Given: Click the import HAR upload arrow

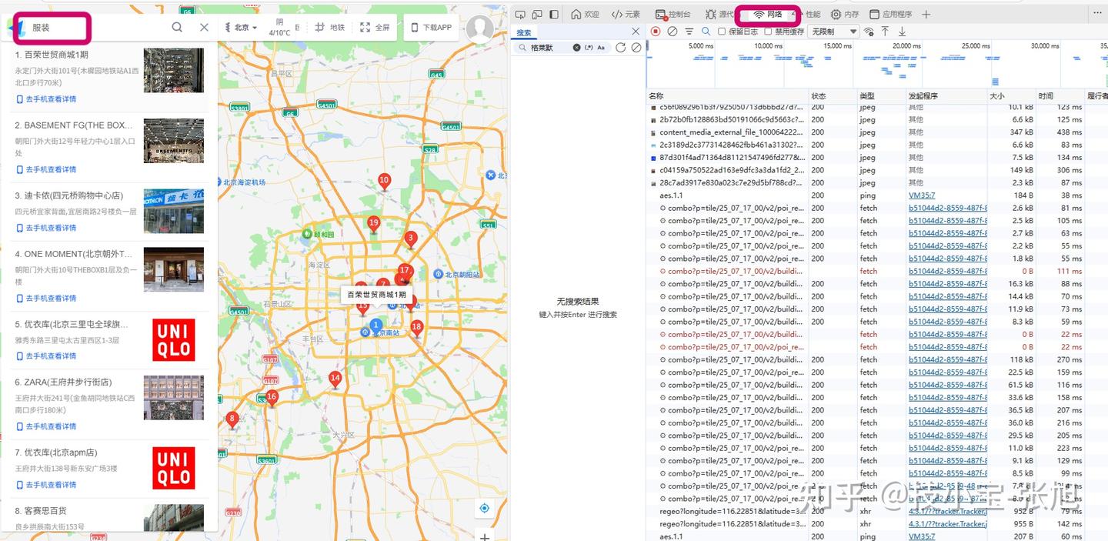Looking at the screenshot, I should (x=885, y=32).
